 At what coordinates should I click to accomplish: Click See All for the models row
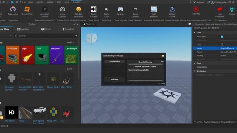tap(70, 69)
